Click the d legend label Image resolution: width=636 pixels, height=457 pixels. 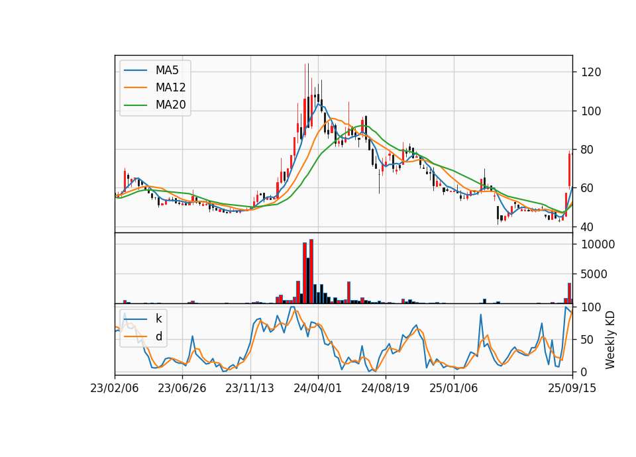click(159, 336)
